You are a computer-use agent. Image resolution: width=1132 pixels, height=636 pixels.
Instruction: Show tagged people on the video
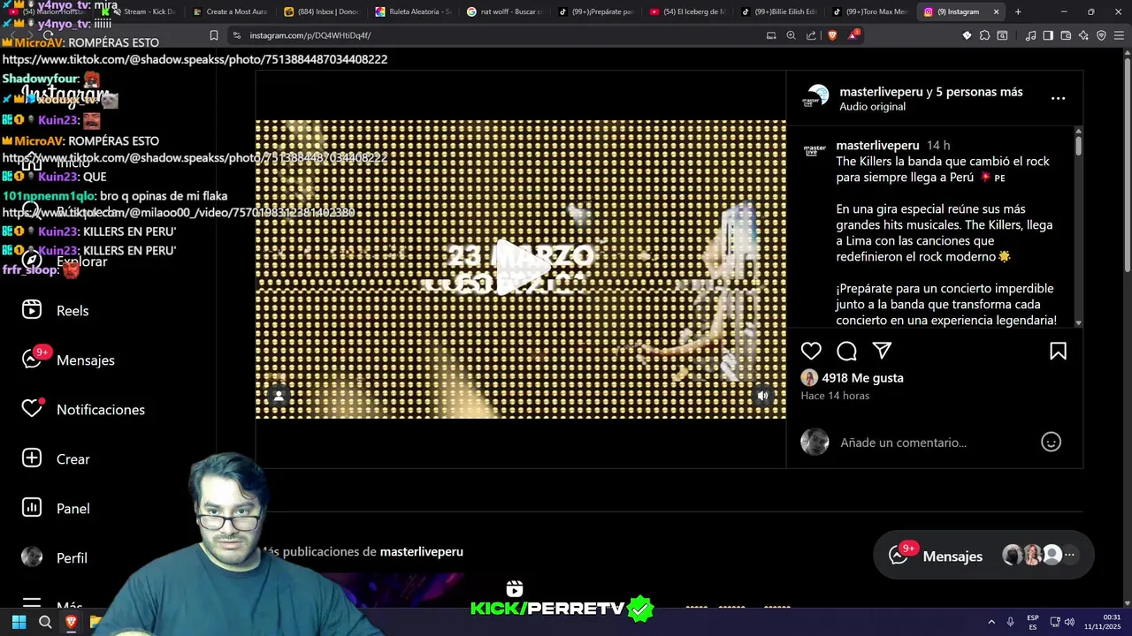pyautogui.click(x=279, y=396)
